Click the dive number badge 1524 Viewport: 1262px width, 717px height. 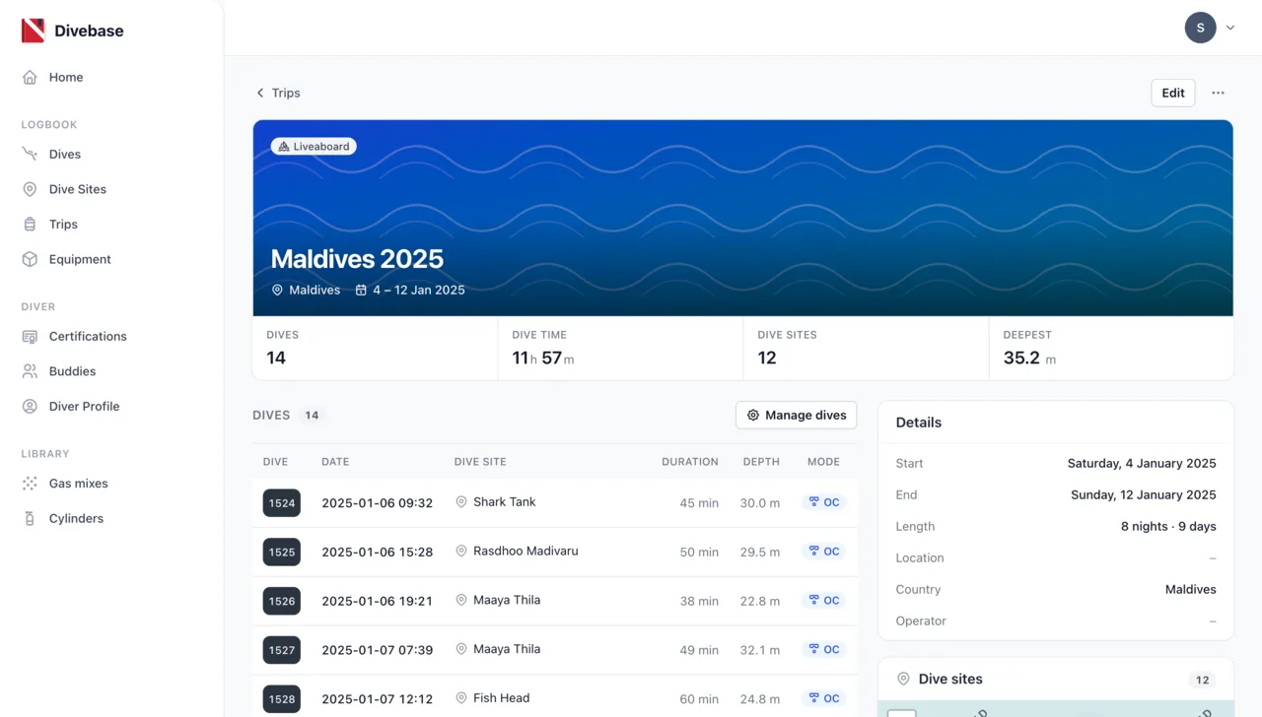282,502
